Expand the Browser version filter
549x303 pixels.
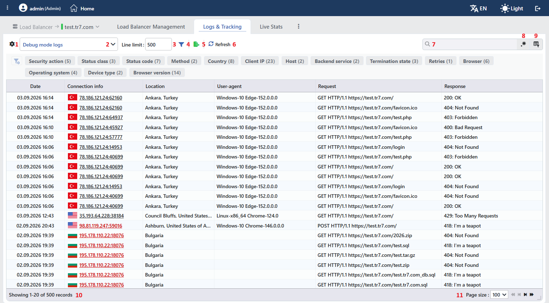point(157,73)
